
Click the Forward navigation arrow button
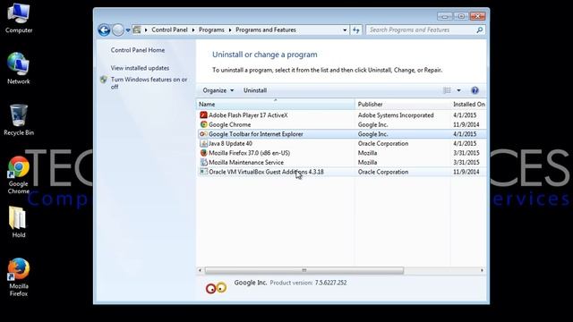[117, 30]
